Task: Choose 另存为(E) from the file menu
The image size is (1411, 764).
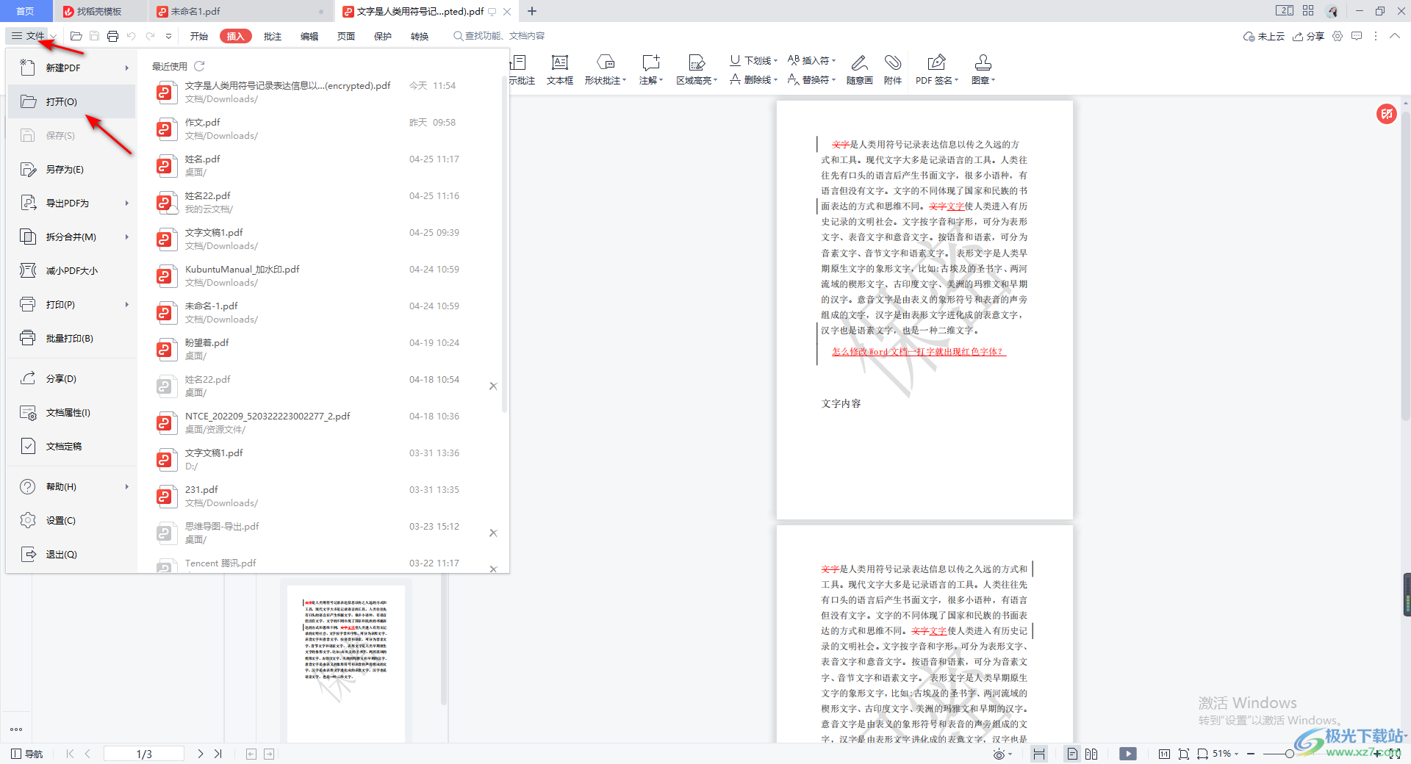Action: (x=71, y=169)
